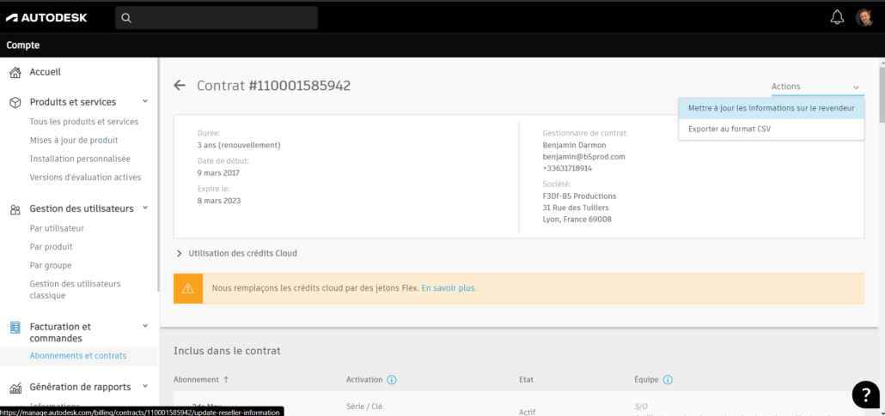
Task: Click the Autodesk logo
Action: pyautogui.click(x=46, y=17)
